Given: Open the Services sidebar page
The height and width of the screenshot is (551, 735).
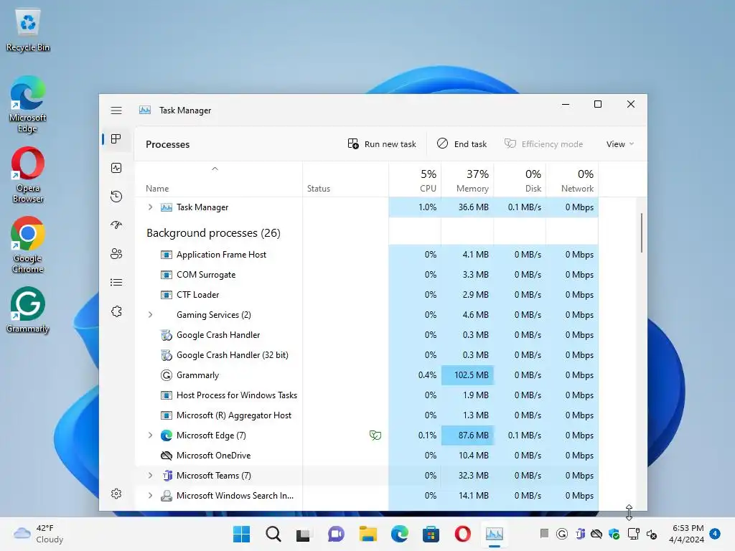Looking at the screenshot, I should pos(116,311).
